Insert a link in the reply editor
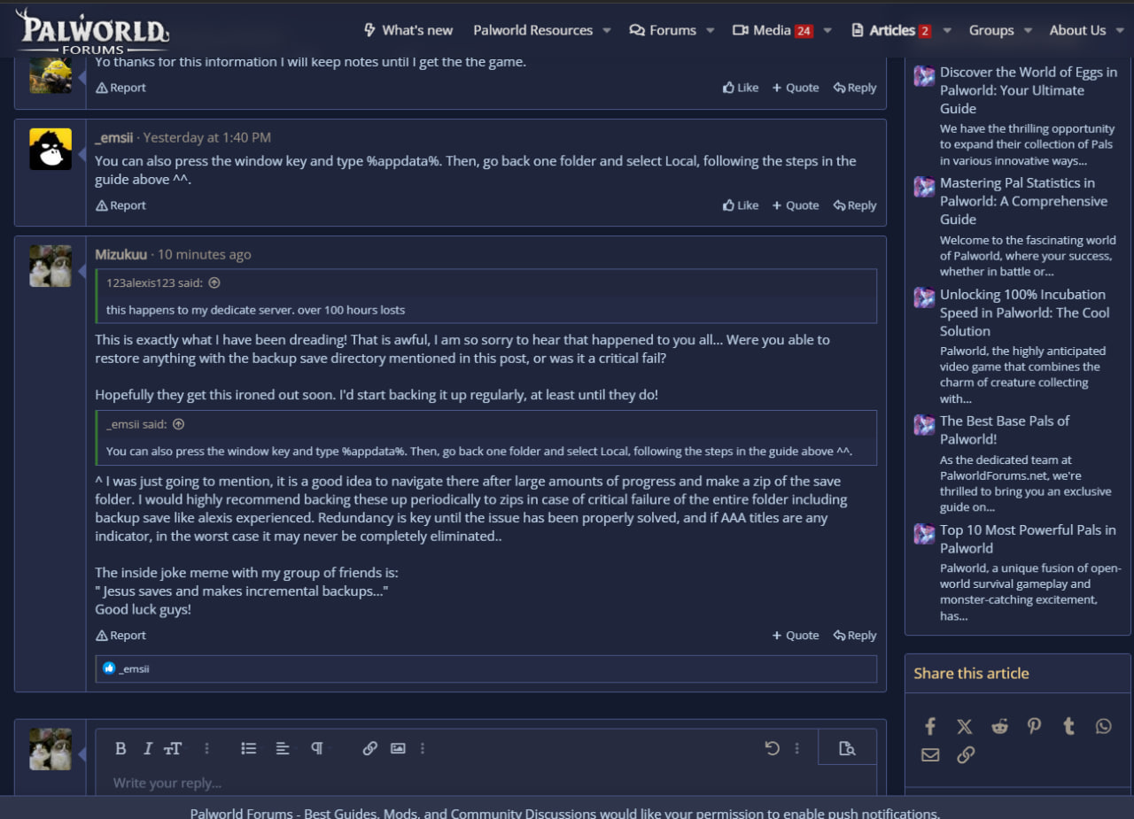The height and width of the screenshot is (819, 1134). click(x=370, y=748)
